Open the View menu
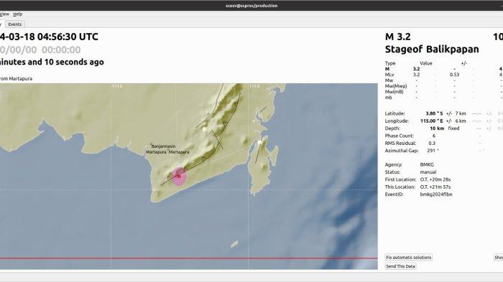 pyautogui.click(x=4, y=14)
